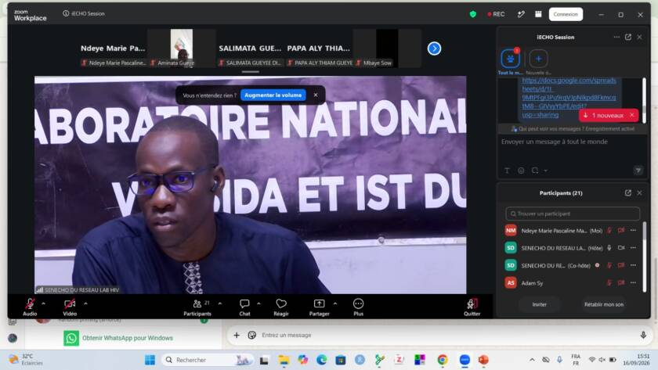Pop out the Participants panel

[x=628, y=192]
